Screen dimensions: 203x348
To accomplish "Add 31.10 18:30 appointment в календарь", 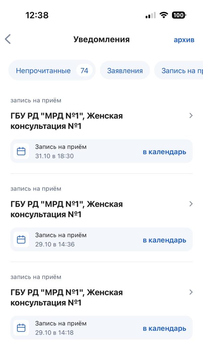I will [x=164, y=152].
